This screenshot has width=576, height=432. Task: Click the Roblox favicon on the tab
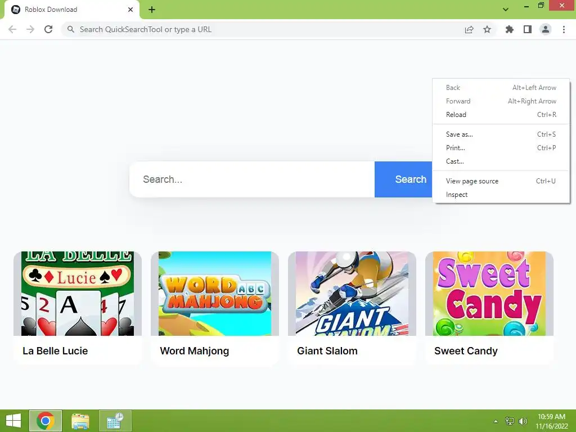point(16,10)
